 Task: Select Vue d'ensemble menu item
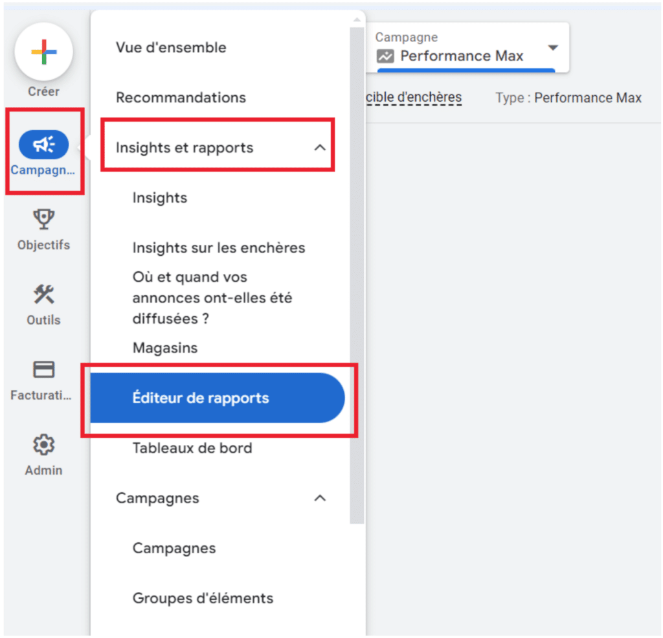point(171,47)
